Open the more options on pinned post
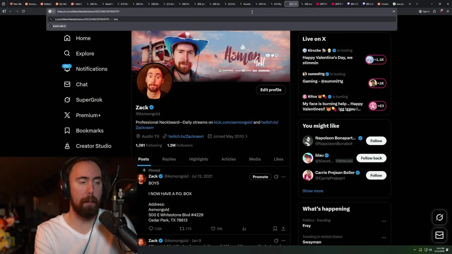 pos(283,177)
